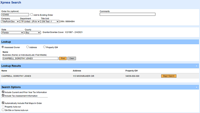Collapse the Search Options section arrow
Image resolution: width=200 pixels, height=113 pixels.
pyautogui.click(x=196, y=87)
